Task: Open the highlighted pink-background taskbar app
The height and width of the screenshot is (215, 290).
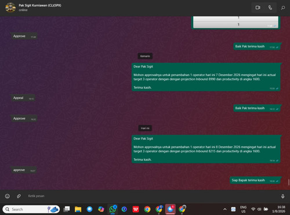Action: coord(171,209)
